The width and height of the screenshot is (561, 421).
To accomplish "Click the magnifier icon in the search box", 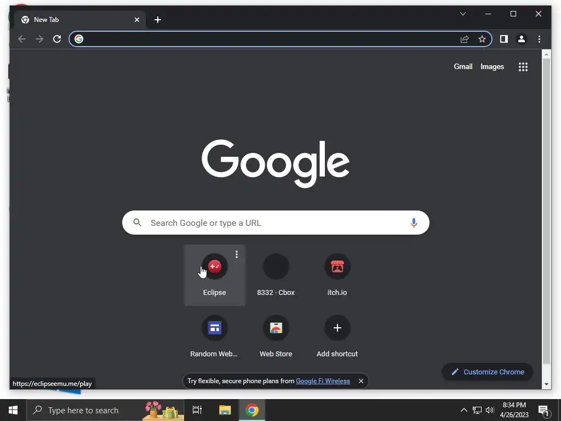I will coord(137,223).
